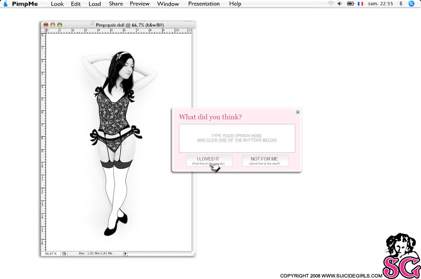Click the battery status icon

tap(350, 3)
